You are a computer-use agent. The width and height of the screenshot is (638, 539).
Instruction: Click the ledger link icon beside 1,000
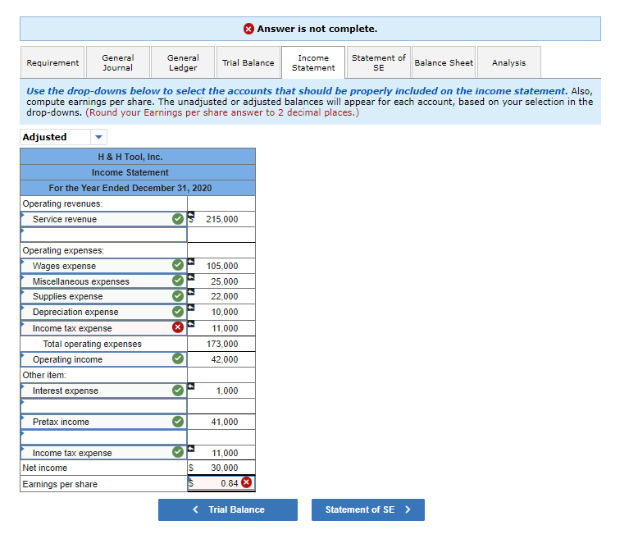pyautogui.click(x=191, y=386)
